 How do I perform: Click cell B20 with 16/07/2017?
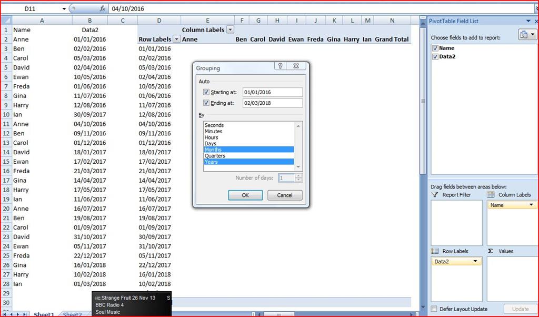coord(89,209)
